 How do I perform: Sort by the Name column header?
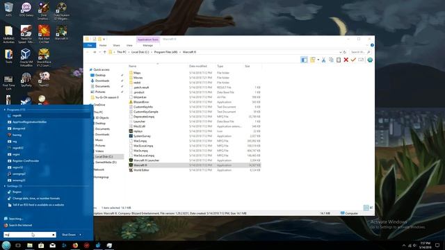133,66
